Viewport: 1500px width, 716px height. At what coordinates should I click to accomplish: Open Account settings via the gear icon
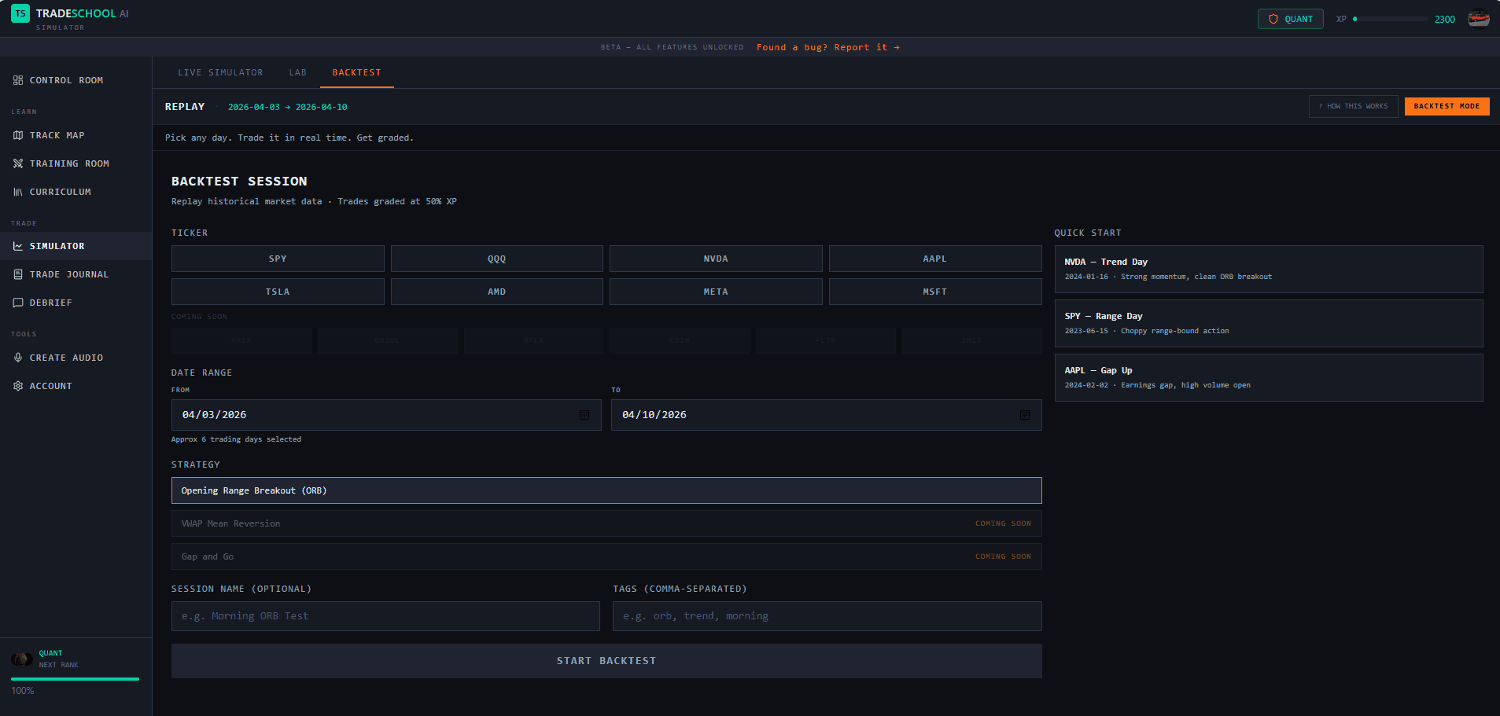[17, 385]
